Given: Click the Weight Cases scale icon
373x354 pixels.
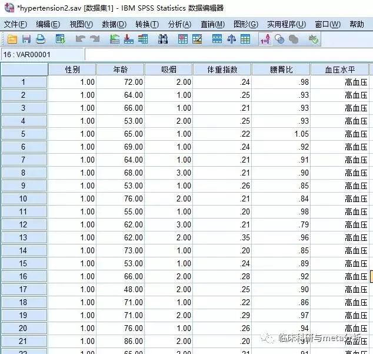Looking at the screenshot, I should click(231, 39).
